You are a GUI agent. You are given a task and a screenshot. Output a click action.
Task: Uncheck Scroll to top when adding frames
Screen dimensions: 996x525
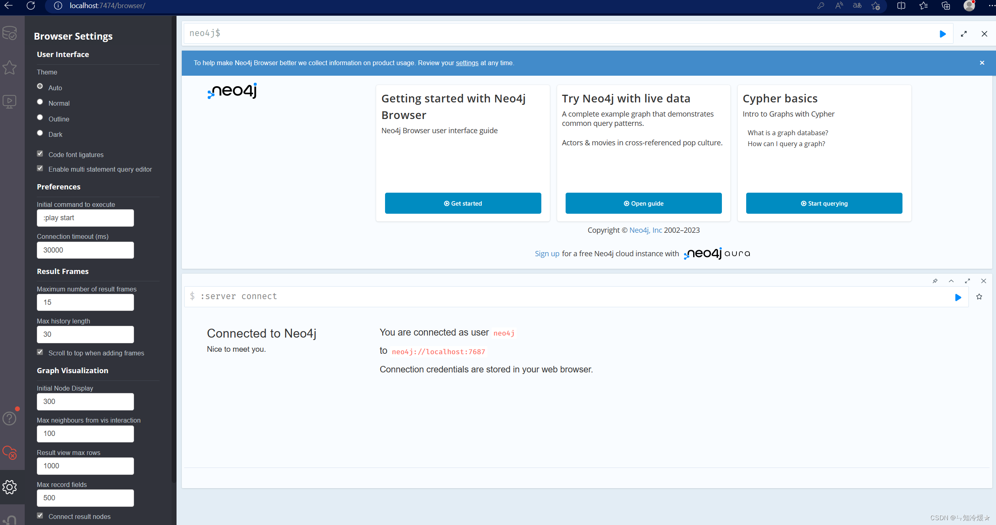[40, 352]
